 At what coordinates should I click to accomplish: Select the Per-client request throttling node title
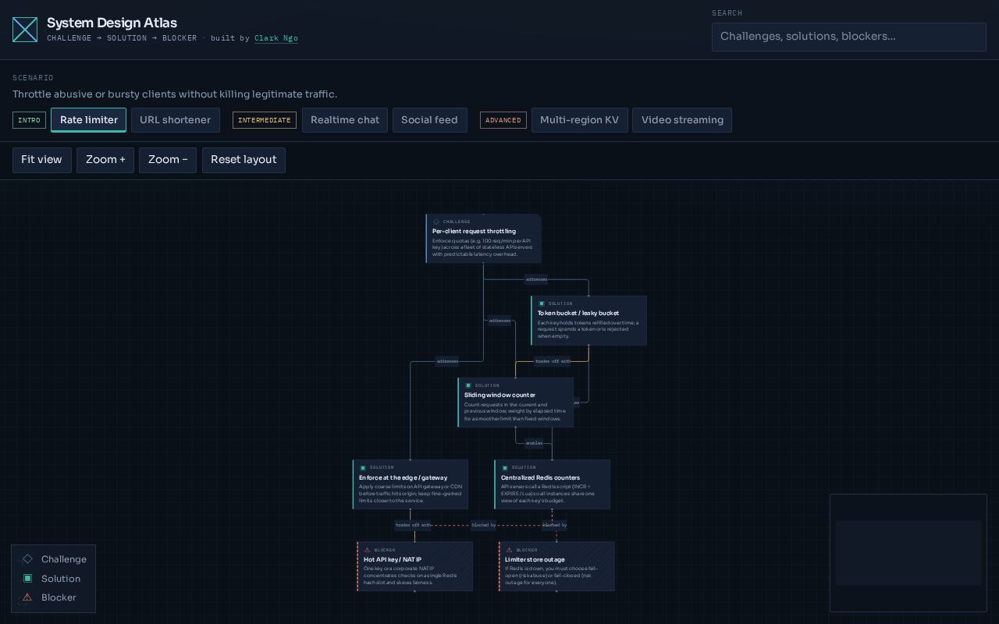474,232
